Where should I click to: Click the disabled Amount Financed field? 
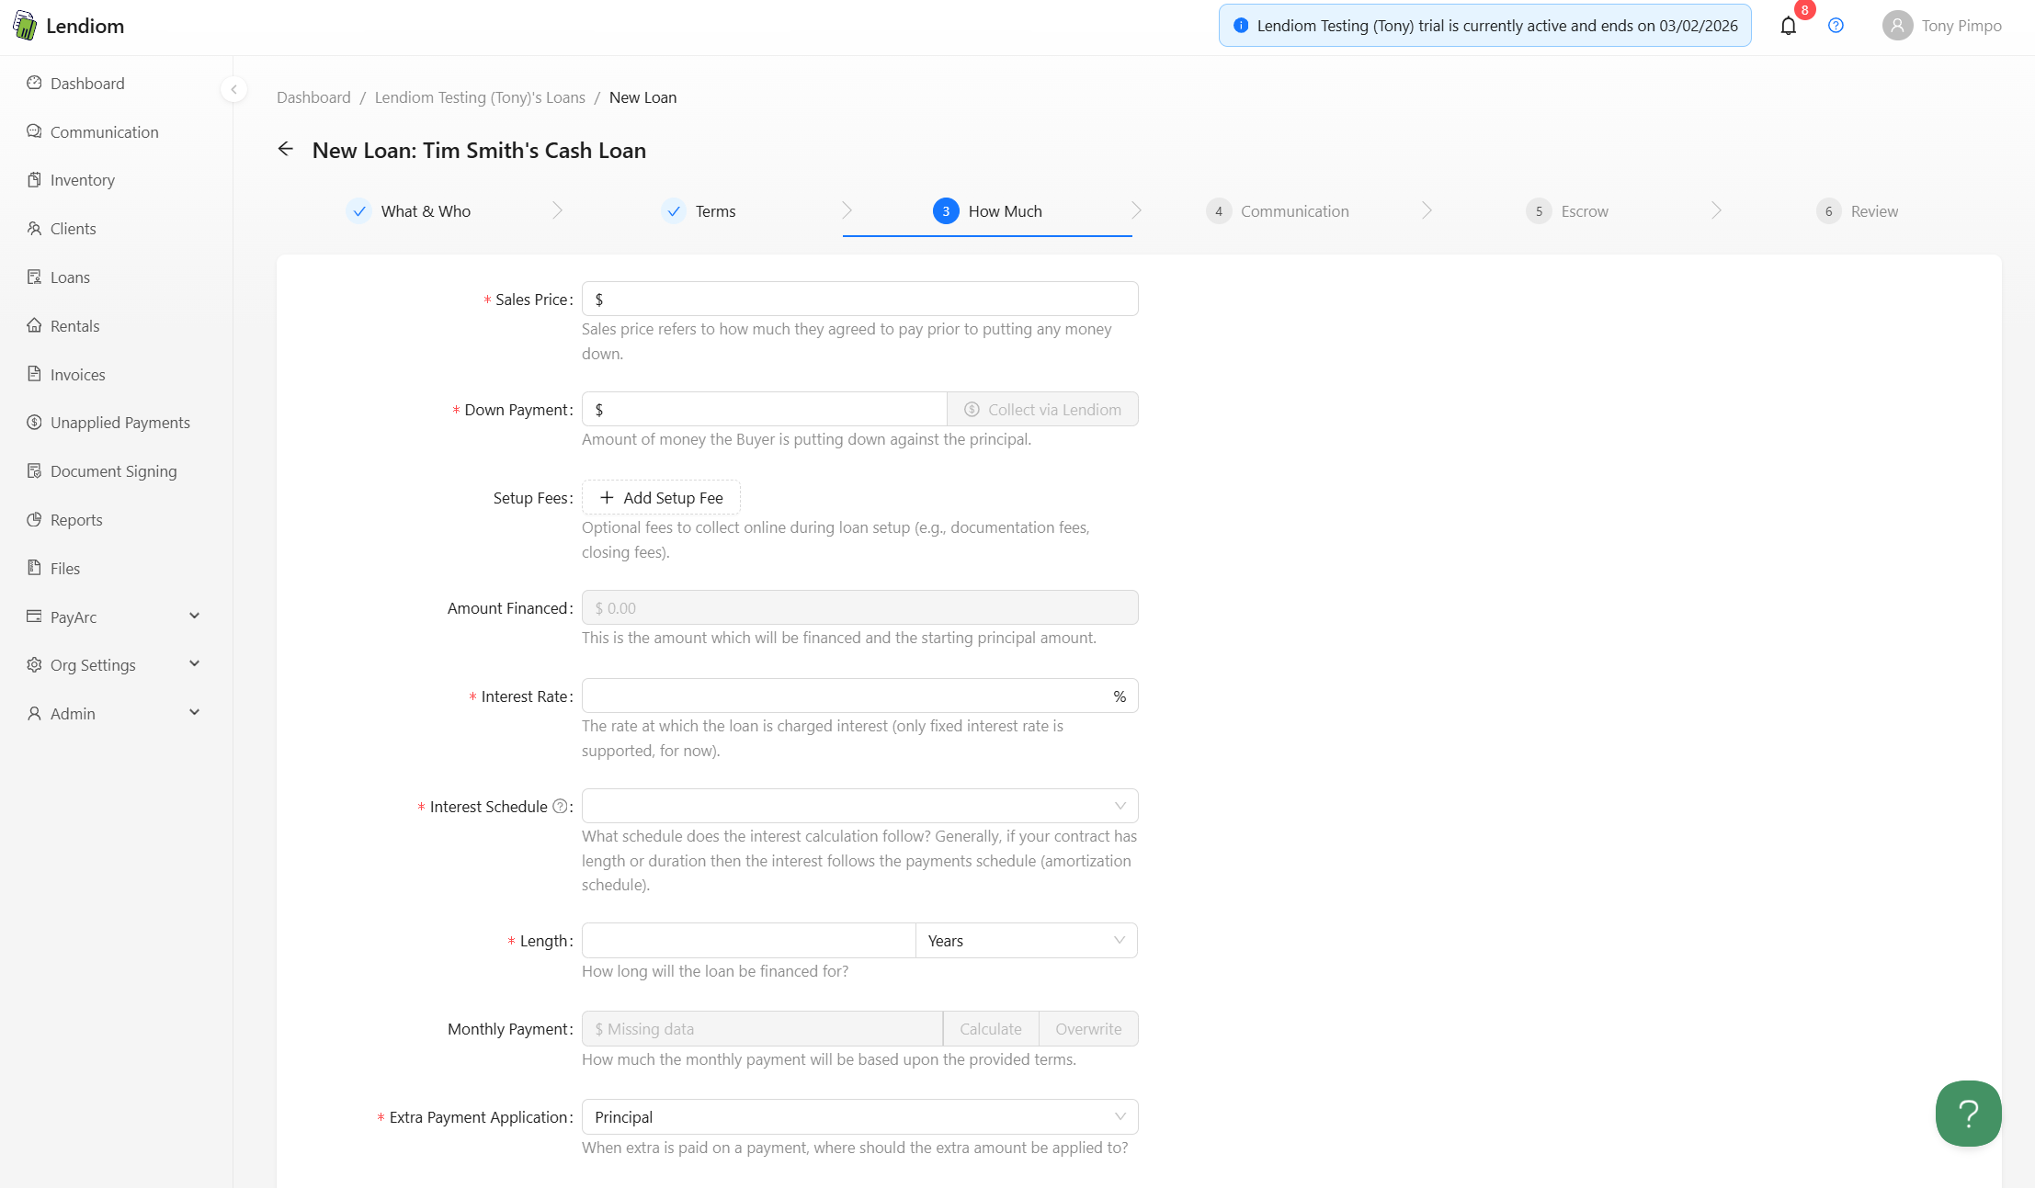(859, 607)
